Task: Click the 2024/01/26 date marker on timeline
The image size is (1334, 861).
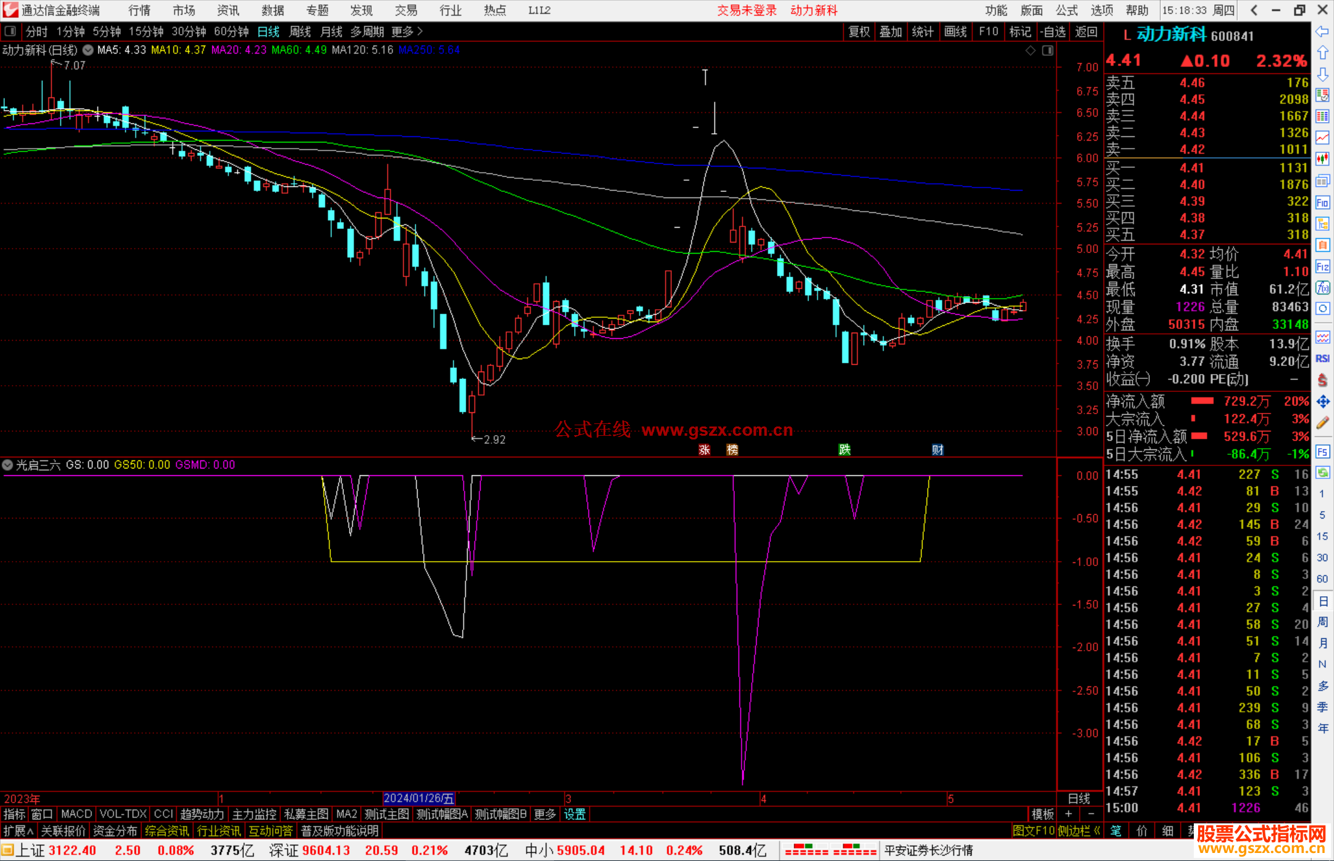Action: tap(419, 798)
